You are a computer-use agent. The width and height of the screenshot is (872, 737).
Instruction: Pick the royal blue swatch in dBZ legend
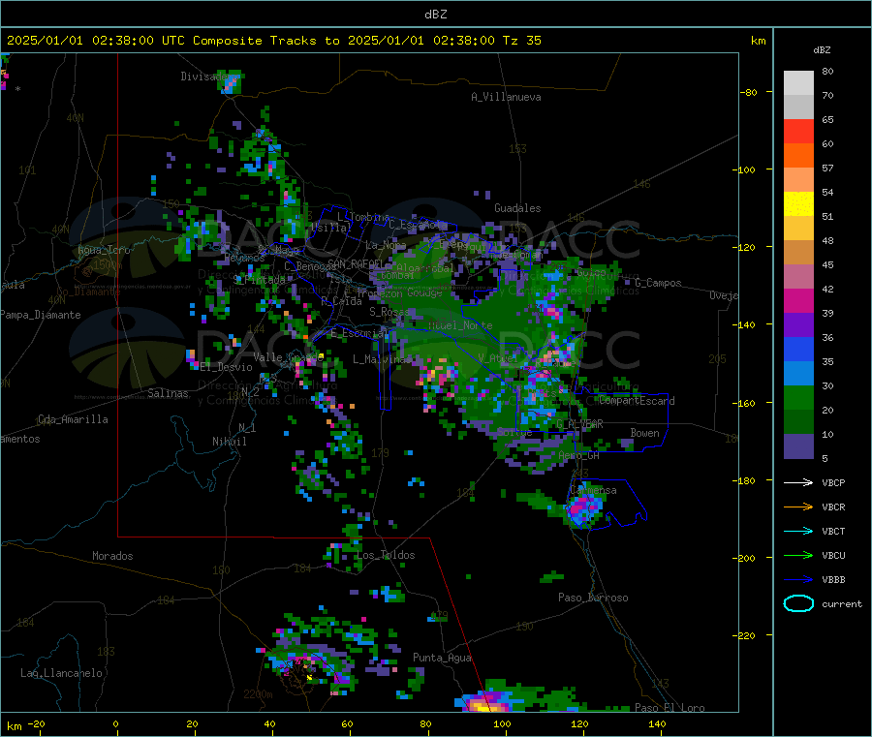798,349
